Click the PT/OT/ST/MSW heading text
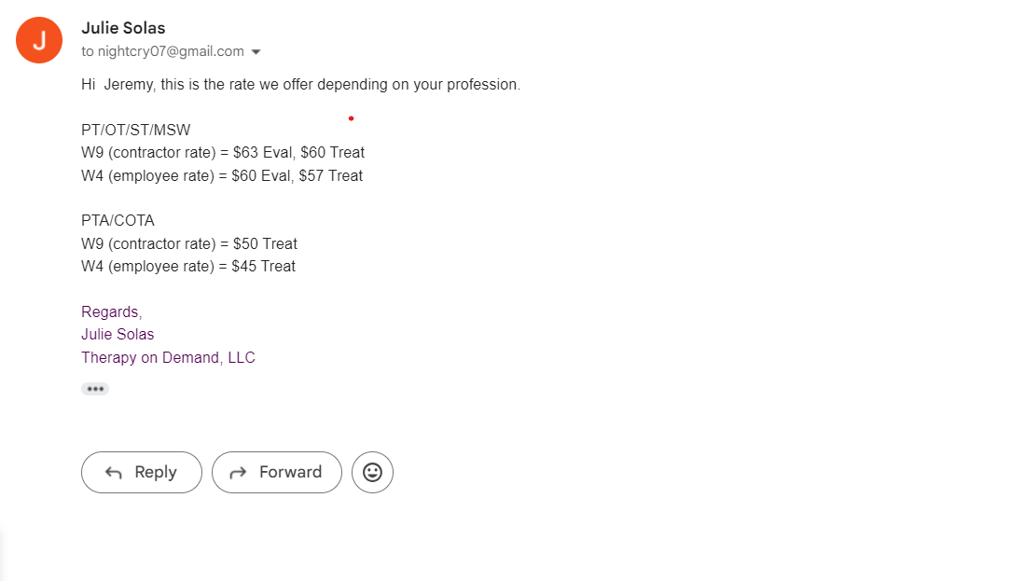This screenshot has height=581, width=1010. point(136,130)
